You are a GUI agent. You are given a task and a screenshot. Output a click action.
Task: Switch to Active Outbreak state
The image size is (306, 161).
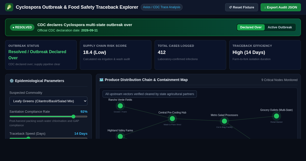280,27
